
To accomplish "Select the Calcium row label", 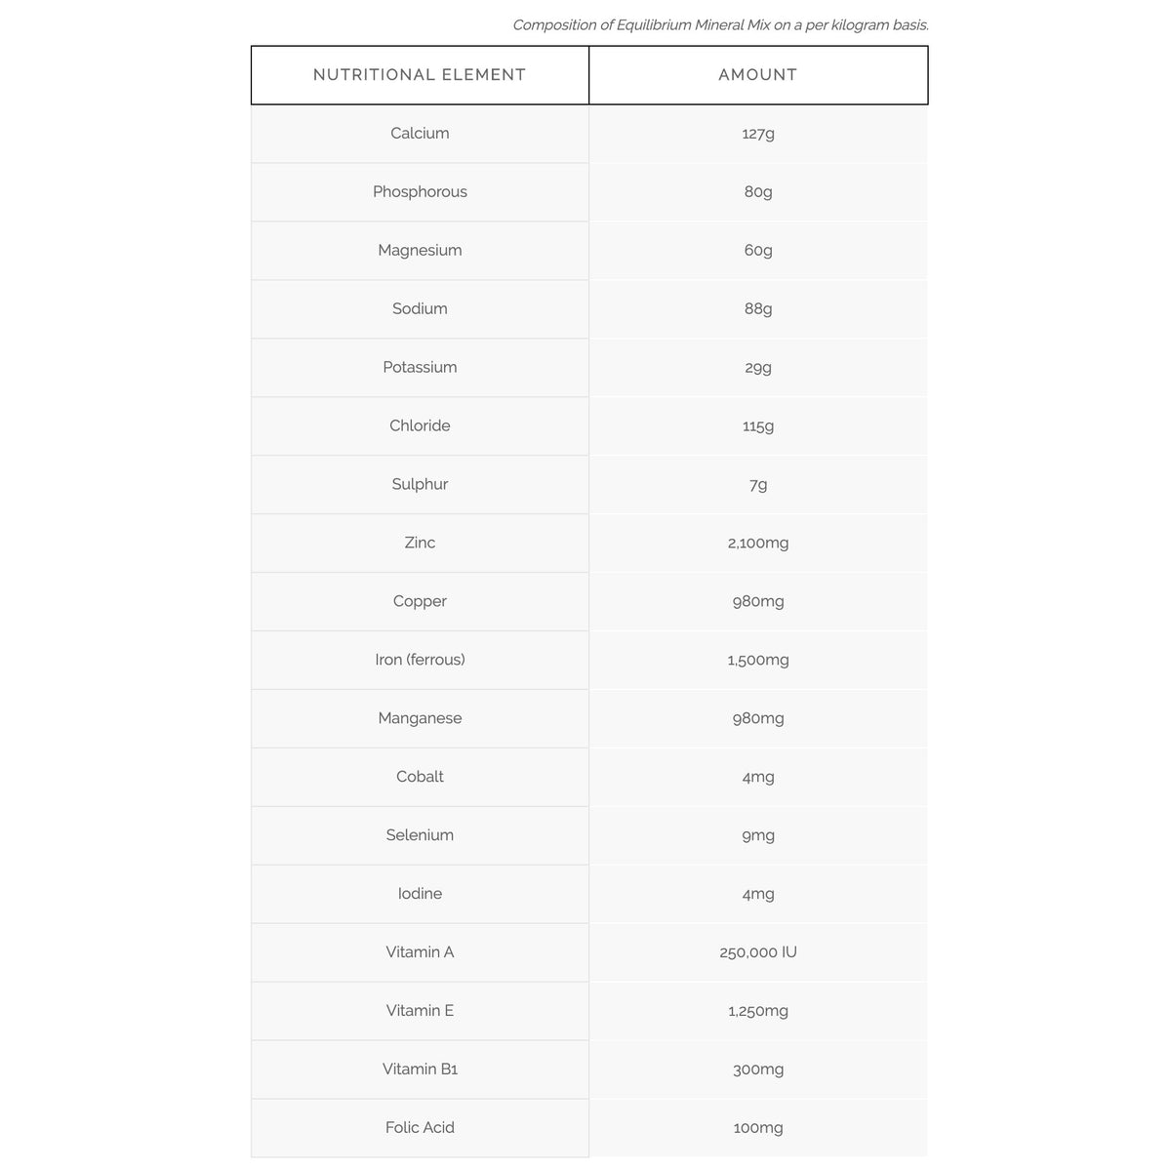I will [420, 134].
